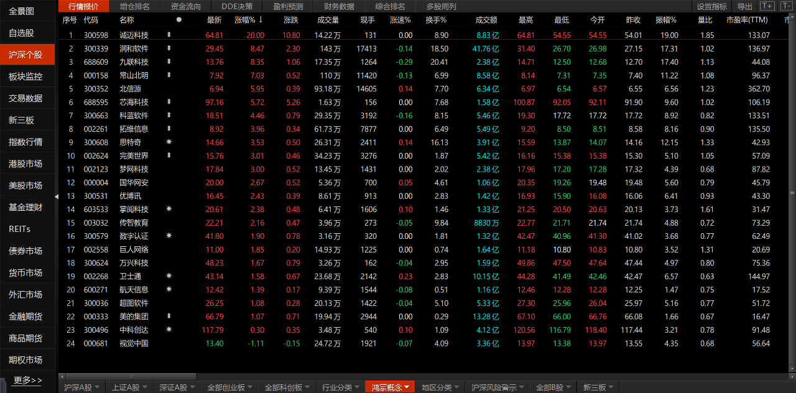The image size is (796, 393).
Task: Open the 多股同列 tab
Action: point(441,6)
